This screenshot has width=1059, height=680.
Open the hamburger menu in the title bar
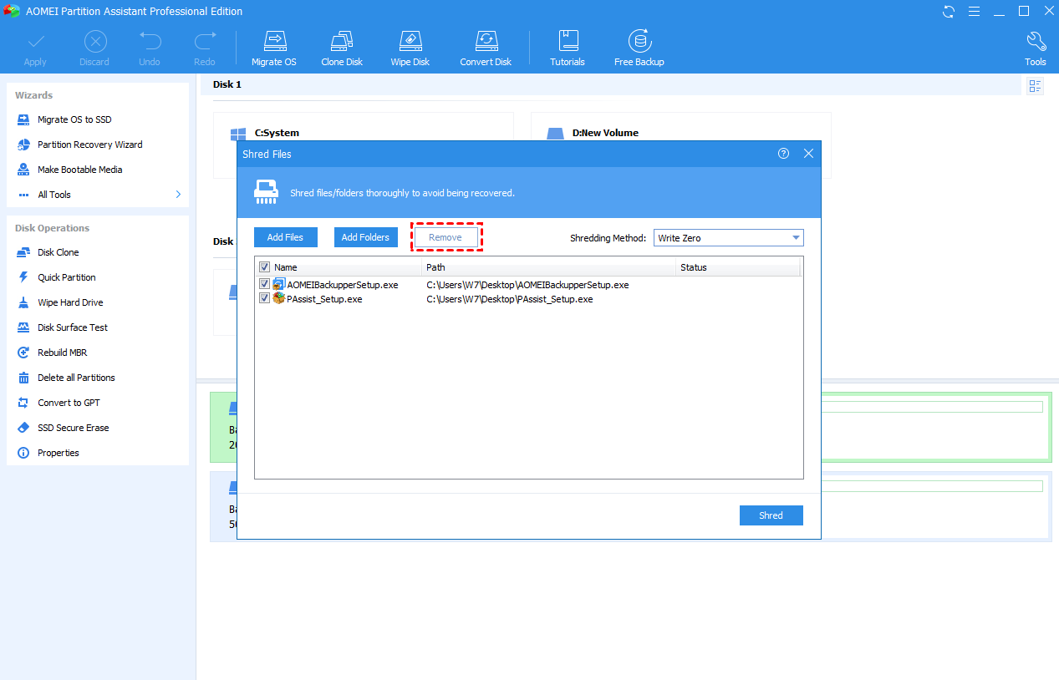975,11
